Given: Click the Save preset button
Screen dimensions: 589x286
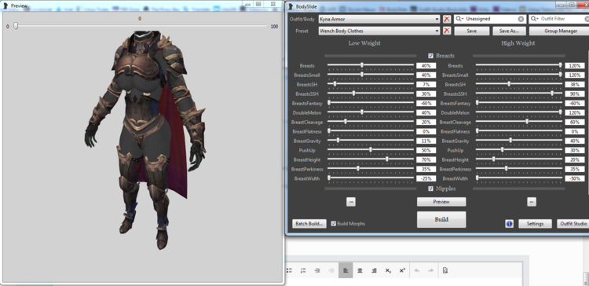Looking at the screenshot, I should (x=472, y=31).
